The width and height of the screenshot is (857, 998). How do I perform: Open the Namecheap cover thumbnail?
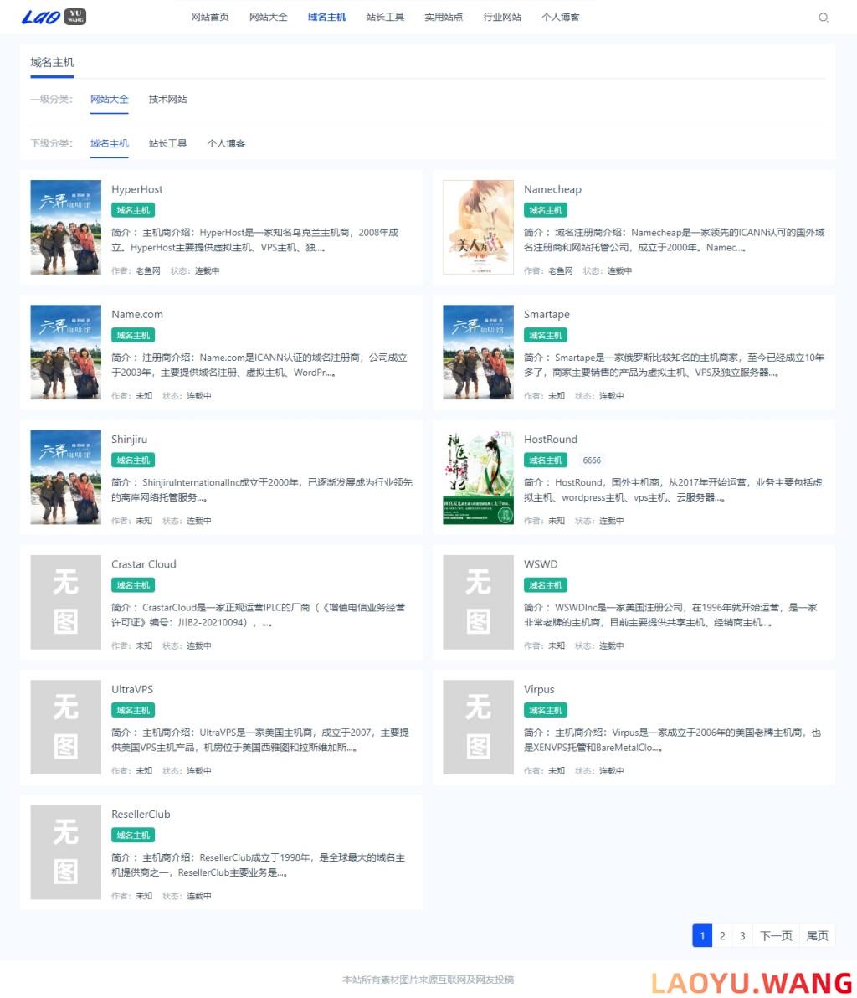click(x=479, y=227)
